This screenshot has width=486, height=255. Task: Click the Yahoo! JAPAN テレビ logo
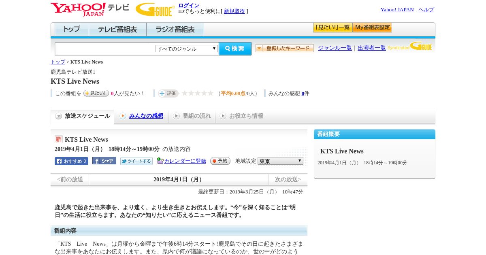click(90, 9)
